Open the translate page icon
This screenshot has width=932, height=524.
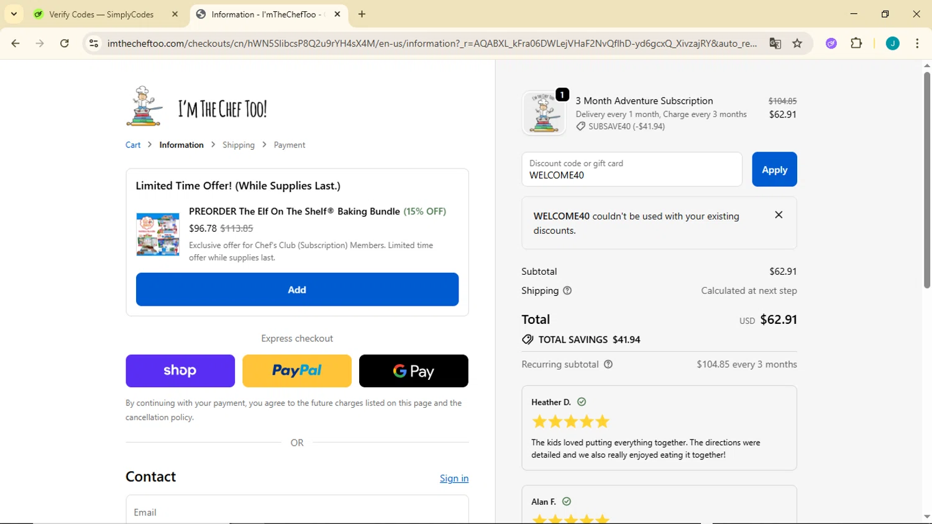pos(775,44)
